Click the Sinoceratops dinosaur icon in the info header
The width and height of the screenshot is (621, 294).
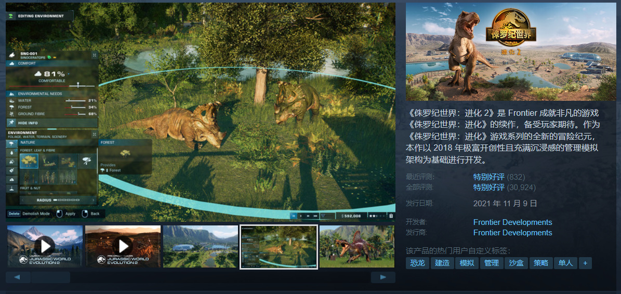click(x=12, y=55)
